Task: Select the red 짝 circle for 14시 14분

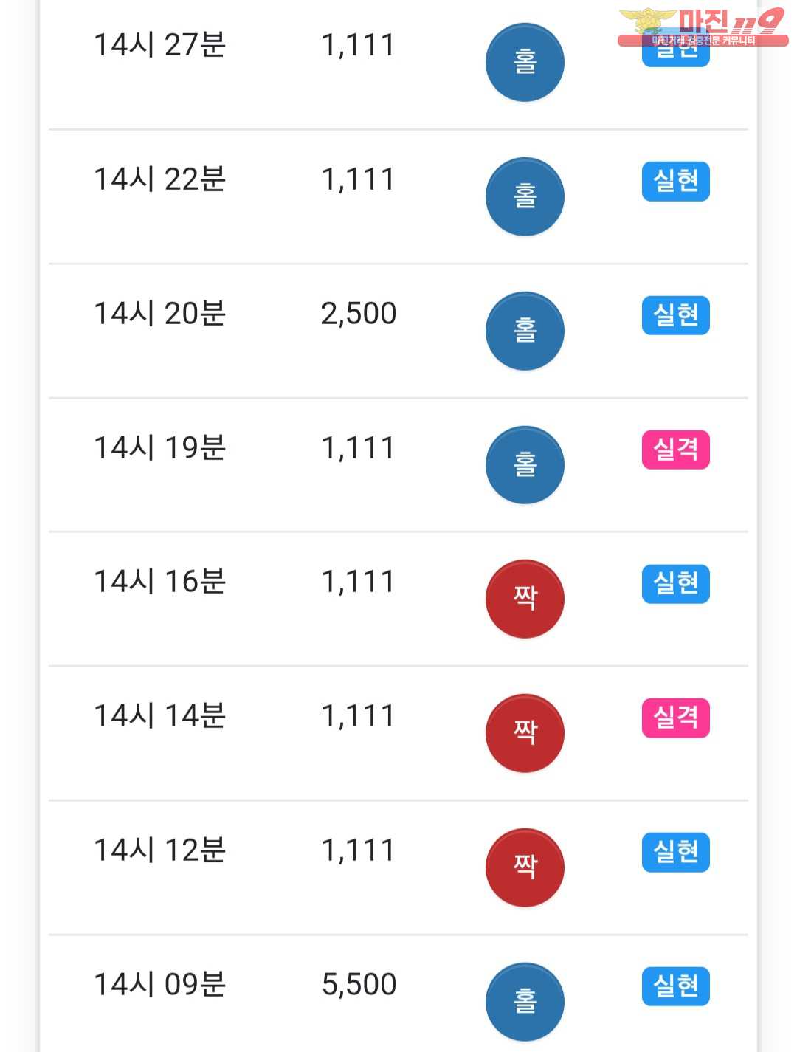Action: click(525, 733)
